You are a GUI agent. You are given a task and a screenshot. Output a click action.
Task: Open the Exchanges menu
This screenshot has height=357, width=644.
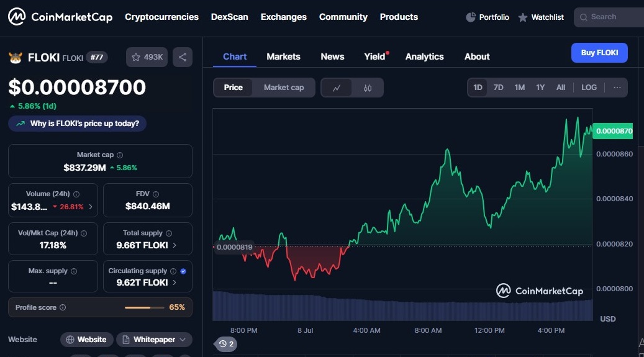[283, 17]
